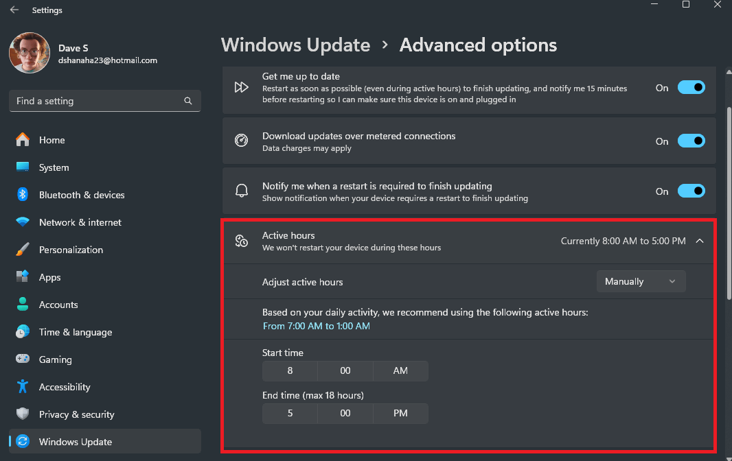This screenshot has height=461, width=732.
Task: Disable Download updates over metered connections
Action: (691, 141)
